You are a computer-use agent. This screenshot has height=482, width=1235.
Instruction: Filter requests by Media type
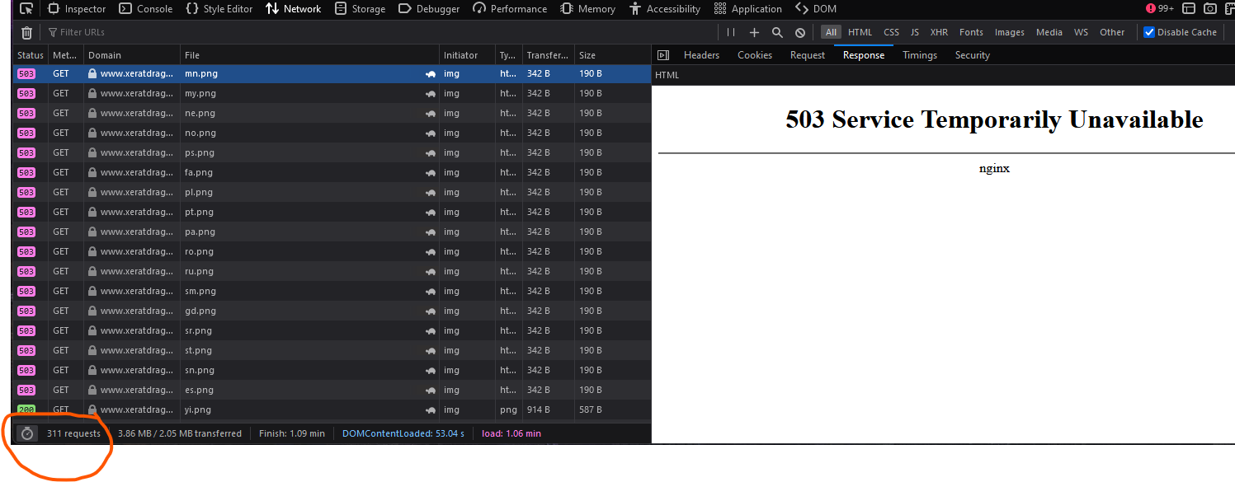tap(1049, 32)
